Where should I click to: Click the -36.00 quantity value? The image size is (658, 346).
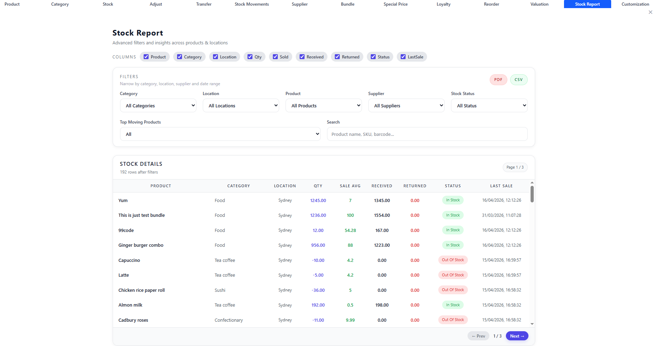(x=318, y=290)
